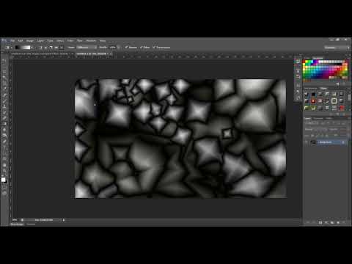Open the Layer menu
This screenshot has width=352, height=264.
[x=40, y=40]
